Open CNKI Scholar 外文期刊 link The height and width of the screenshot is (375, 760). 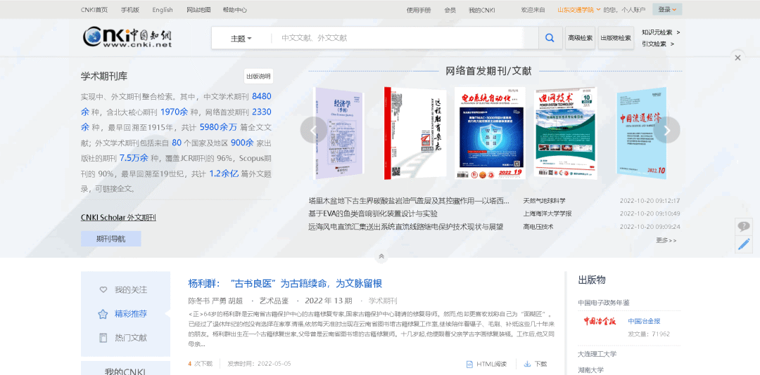pyautogui.click(x=118, y=217)
